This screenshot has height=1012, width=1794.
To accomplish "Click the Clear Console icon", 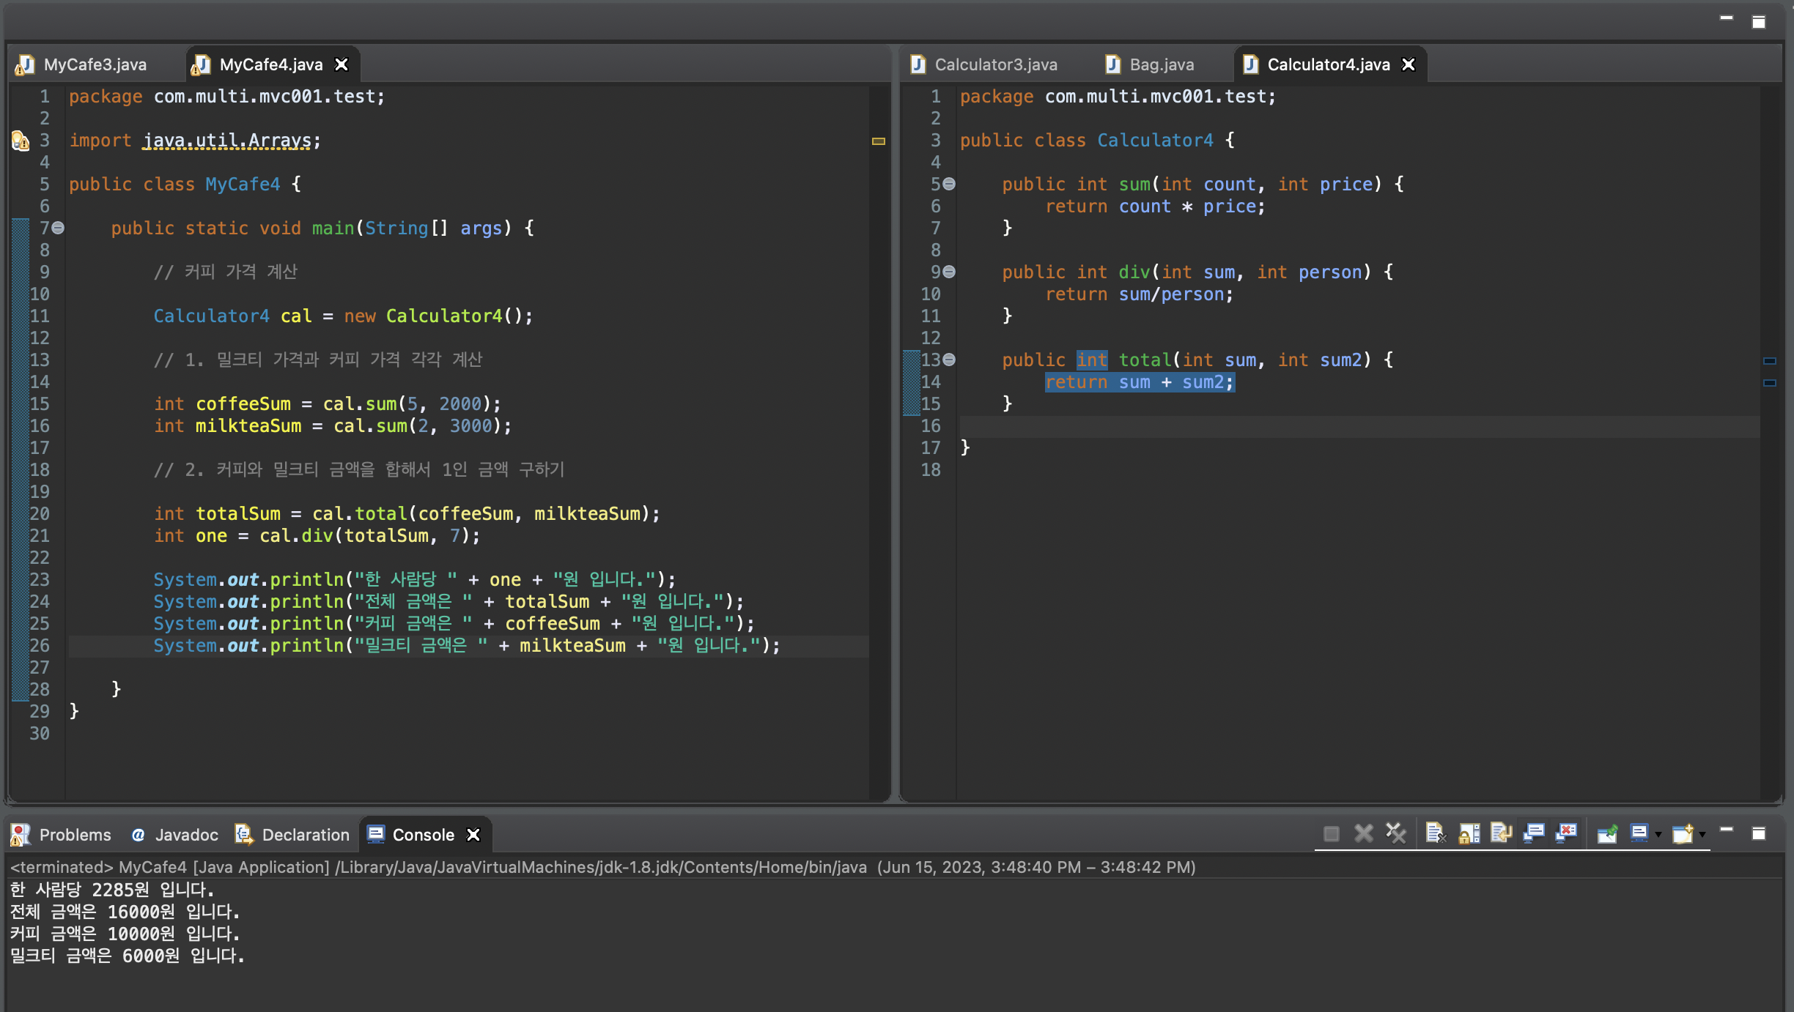I will [1435, 833].
